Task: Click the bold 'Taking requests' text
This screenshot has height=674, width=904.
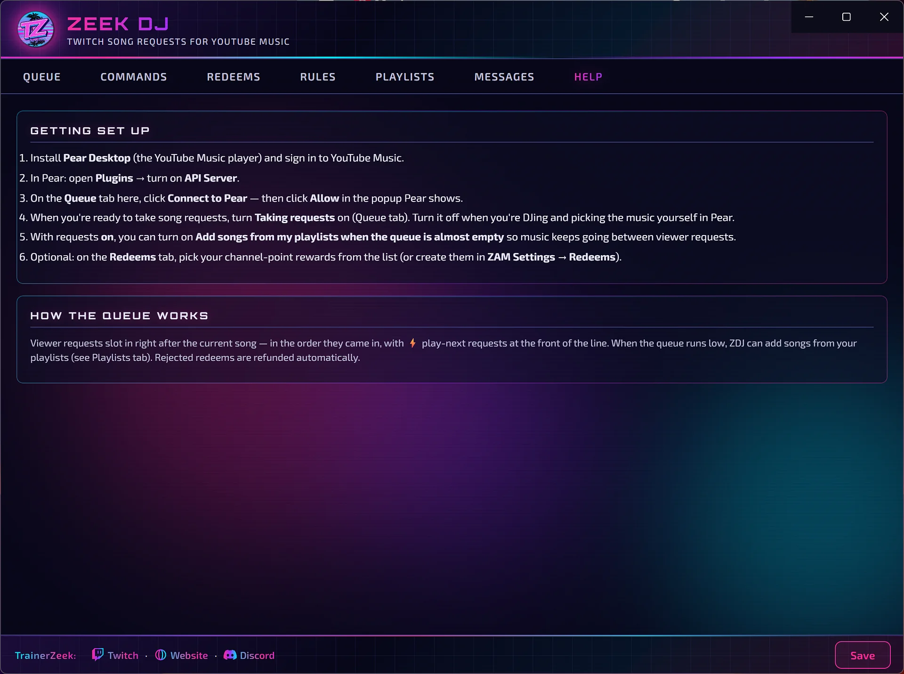Action: point(295,218)
